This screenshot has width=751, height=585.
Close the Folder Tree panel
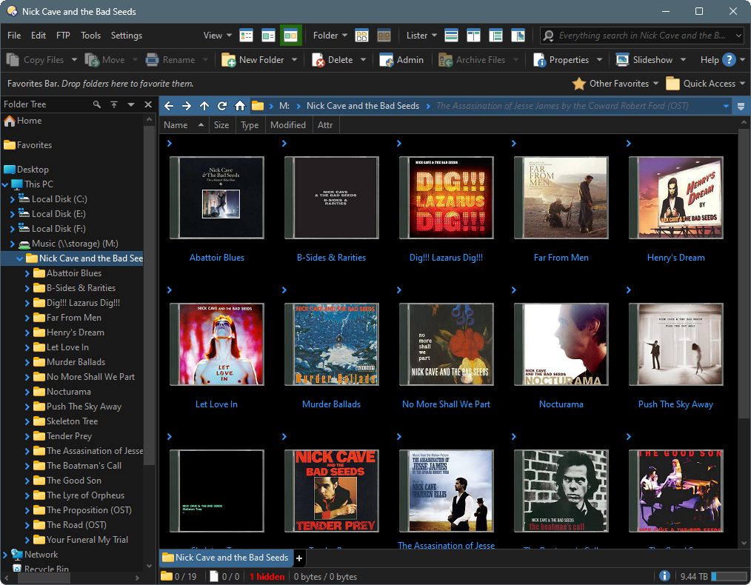click(x=148, y=105)
